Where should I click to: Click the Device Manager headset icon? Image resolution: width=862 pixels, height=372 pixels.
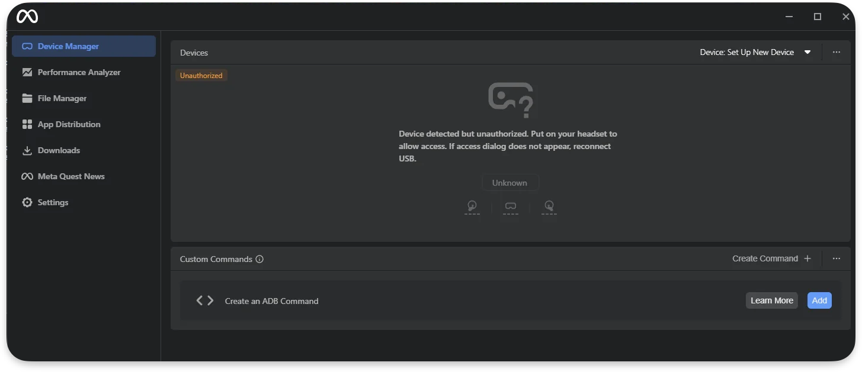27,46
